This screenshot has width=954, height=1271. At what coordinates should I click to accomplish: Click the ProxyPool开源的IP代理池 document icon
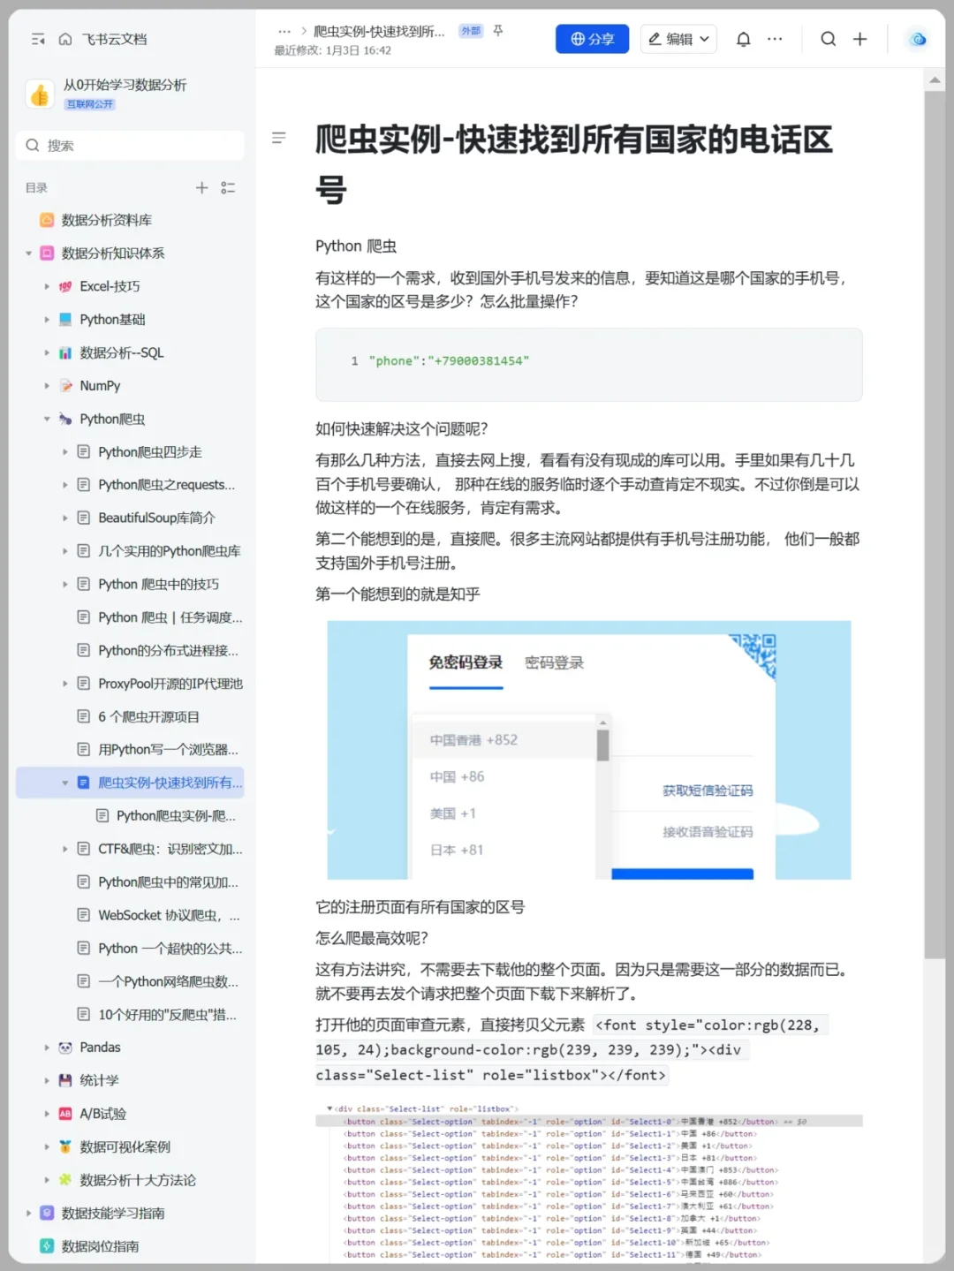tap(83, 683)
